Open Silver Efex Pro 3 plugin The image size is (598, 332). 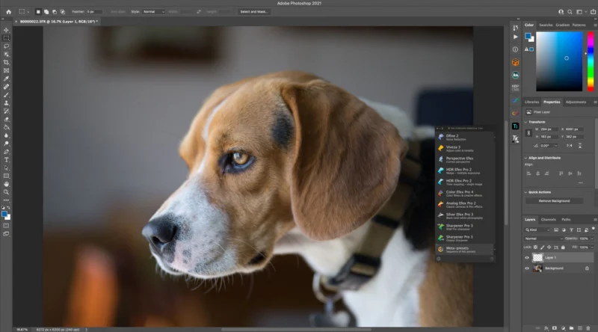tap(460, 215)
